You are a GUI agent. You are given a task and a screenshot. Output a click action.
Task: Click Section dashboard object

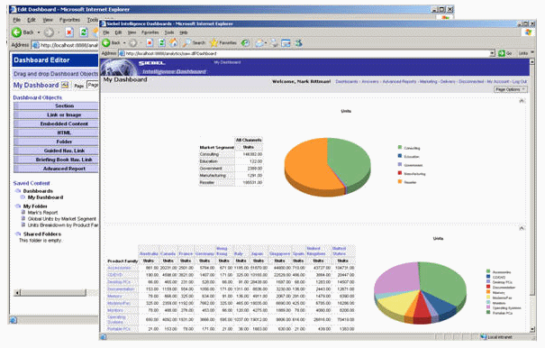click(x=56, y=105)
